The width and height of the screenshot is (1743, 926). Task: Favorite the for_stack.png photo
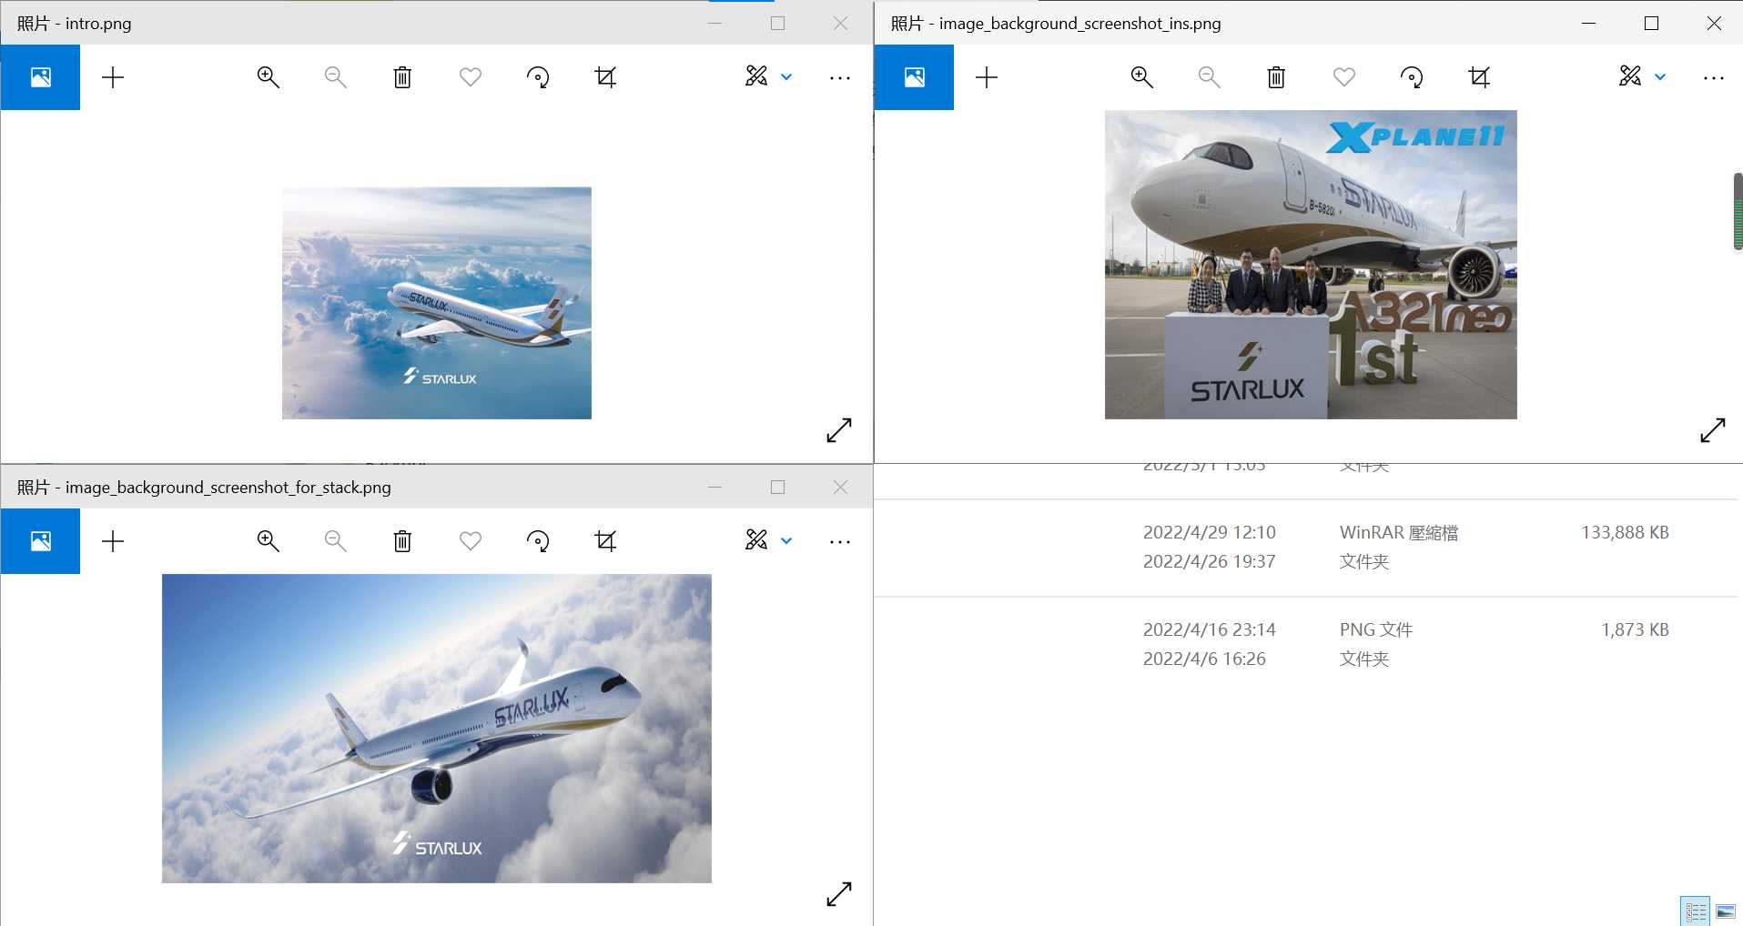(471, 541)
